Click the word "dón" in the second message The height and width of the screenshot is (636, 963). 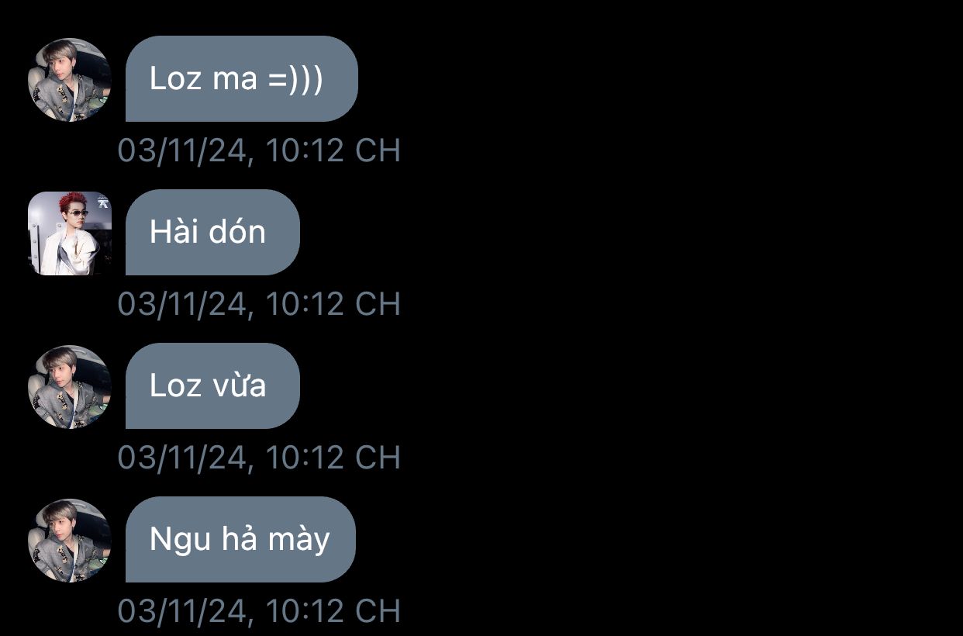pos(237,232)
